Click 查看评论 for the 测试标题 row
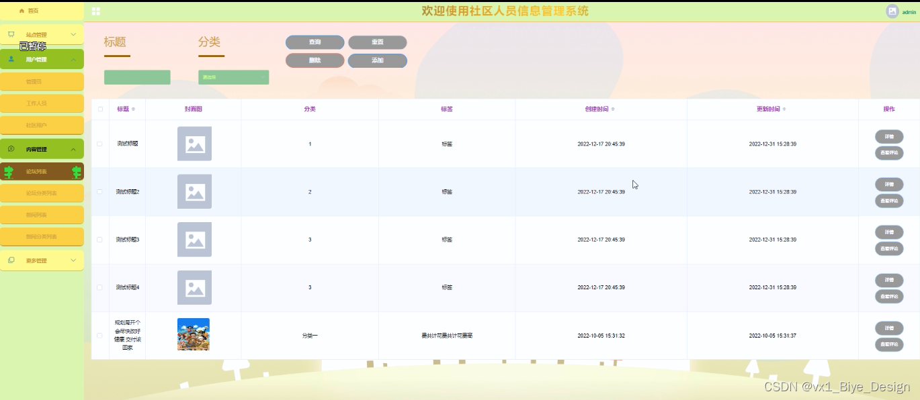920x400 pixels. pyautogui.click(x=889, y=153)
